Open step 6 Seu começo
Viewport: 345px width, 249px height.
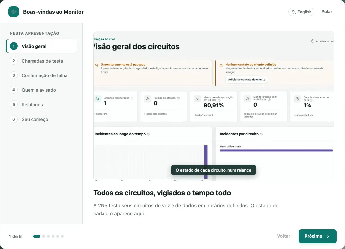point(41,119)
